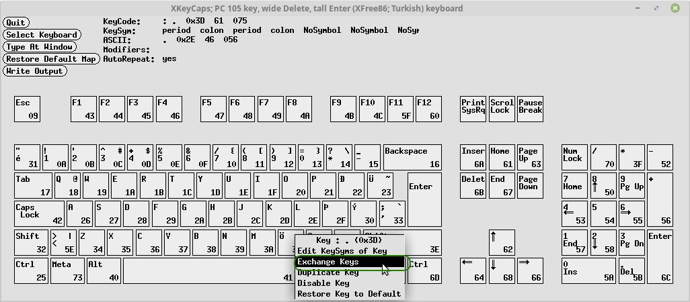Click the keypad slash key 70
This screenshot has width=690, height=302.
click(x=603, y=158)
